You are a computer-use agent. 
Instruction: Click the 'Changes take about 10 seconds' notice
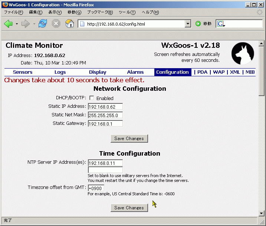74,80
